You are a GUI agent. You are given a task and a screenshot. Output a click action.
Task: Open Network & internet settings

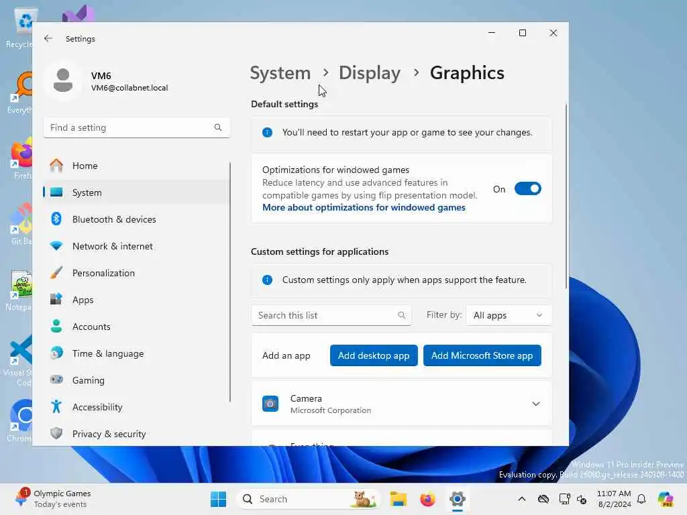click(136, 246)
